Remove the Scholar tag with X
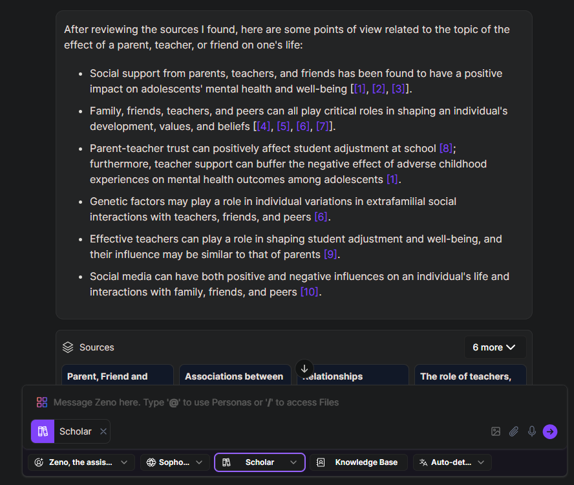Image resolution: width=574 pixels, height=485 pixels. [103, 431]
